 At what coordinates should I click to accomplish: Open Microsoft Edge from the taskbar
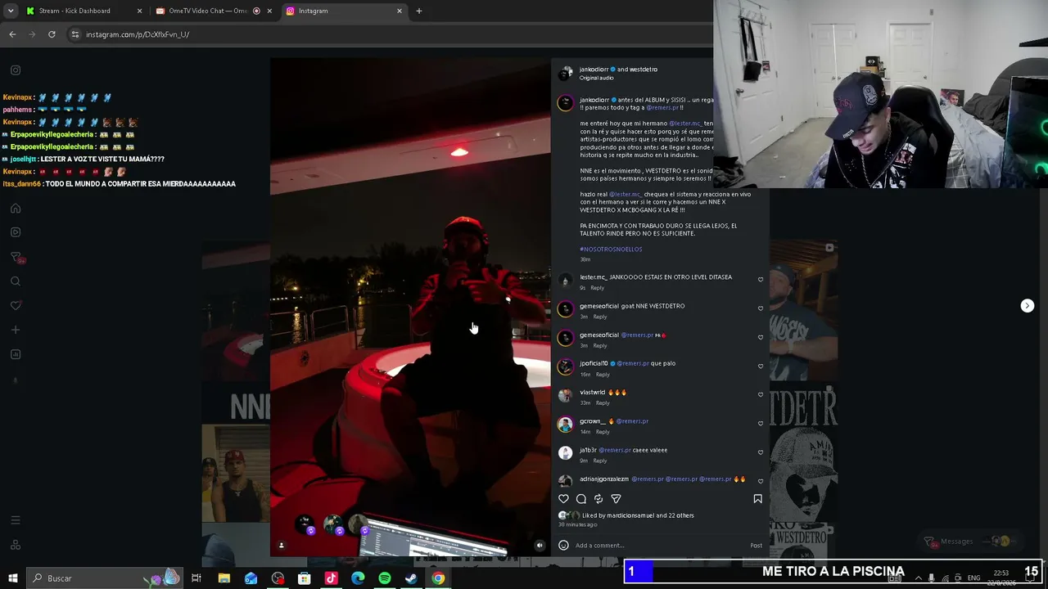coord(358,578)
